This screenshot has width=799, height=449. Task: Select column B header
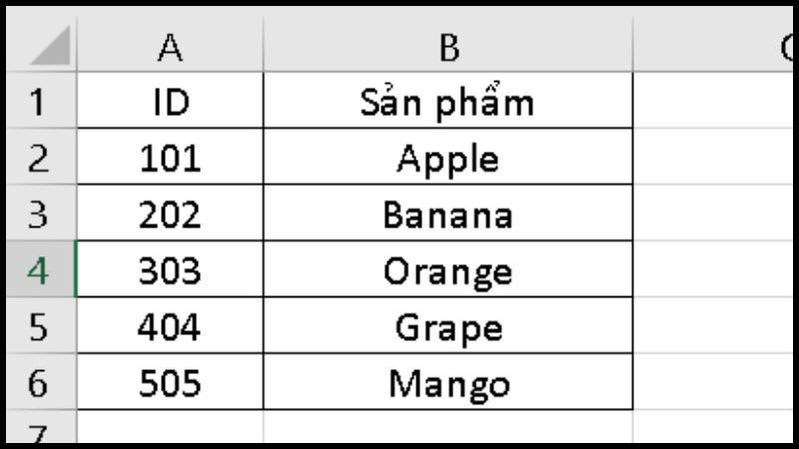pos(447,45)
